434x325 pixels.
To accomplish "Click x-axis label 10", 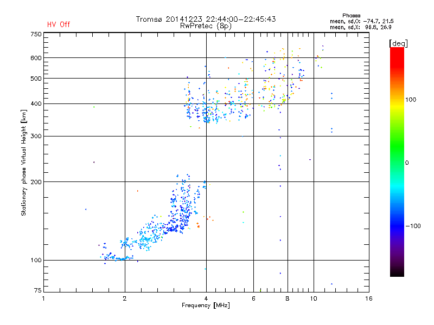I will click(x=314, y=298).
